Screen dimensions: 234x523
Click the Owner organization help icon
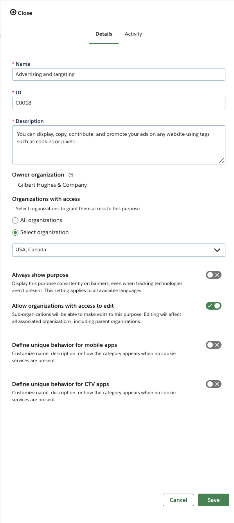click(x=71, y=175)
